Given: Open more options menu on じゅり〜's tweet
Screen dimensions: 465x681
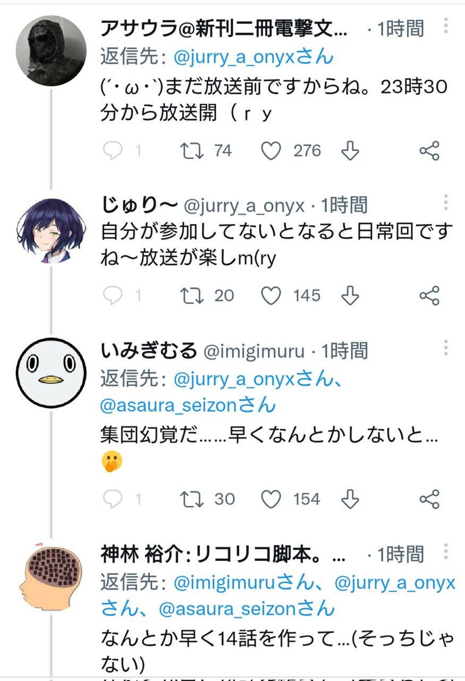Looking at the screenshot, I should pyautogui.click(x=446, y=203).
